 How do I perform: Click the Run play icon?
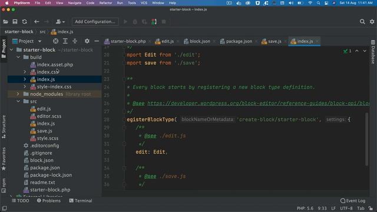point(125,22)
